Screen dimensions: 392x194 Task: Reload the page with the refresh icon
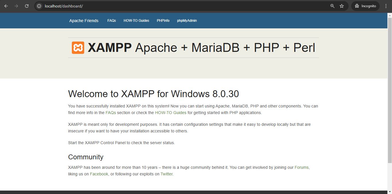tap(27, 6)
